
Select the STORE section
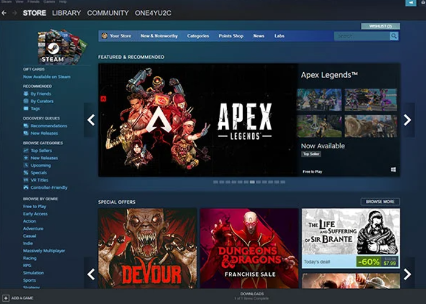coord(34,13)
